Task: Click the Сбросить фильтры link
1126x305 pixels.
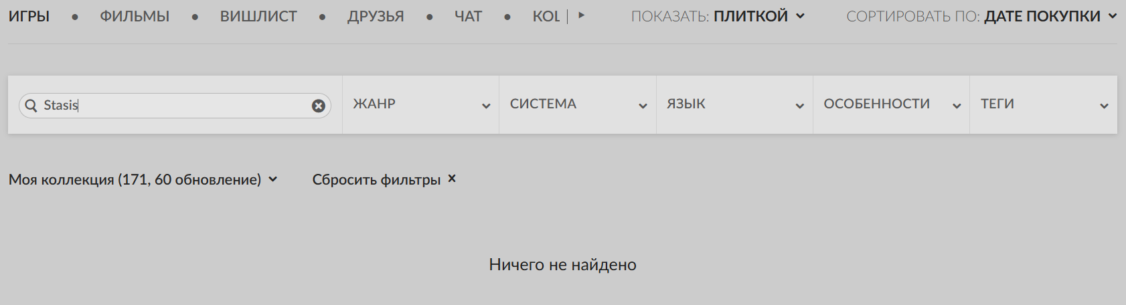Action: pos(376,179)
